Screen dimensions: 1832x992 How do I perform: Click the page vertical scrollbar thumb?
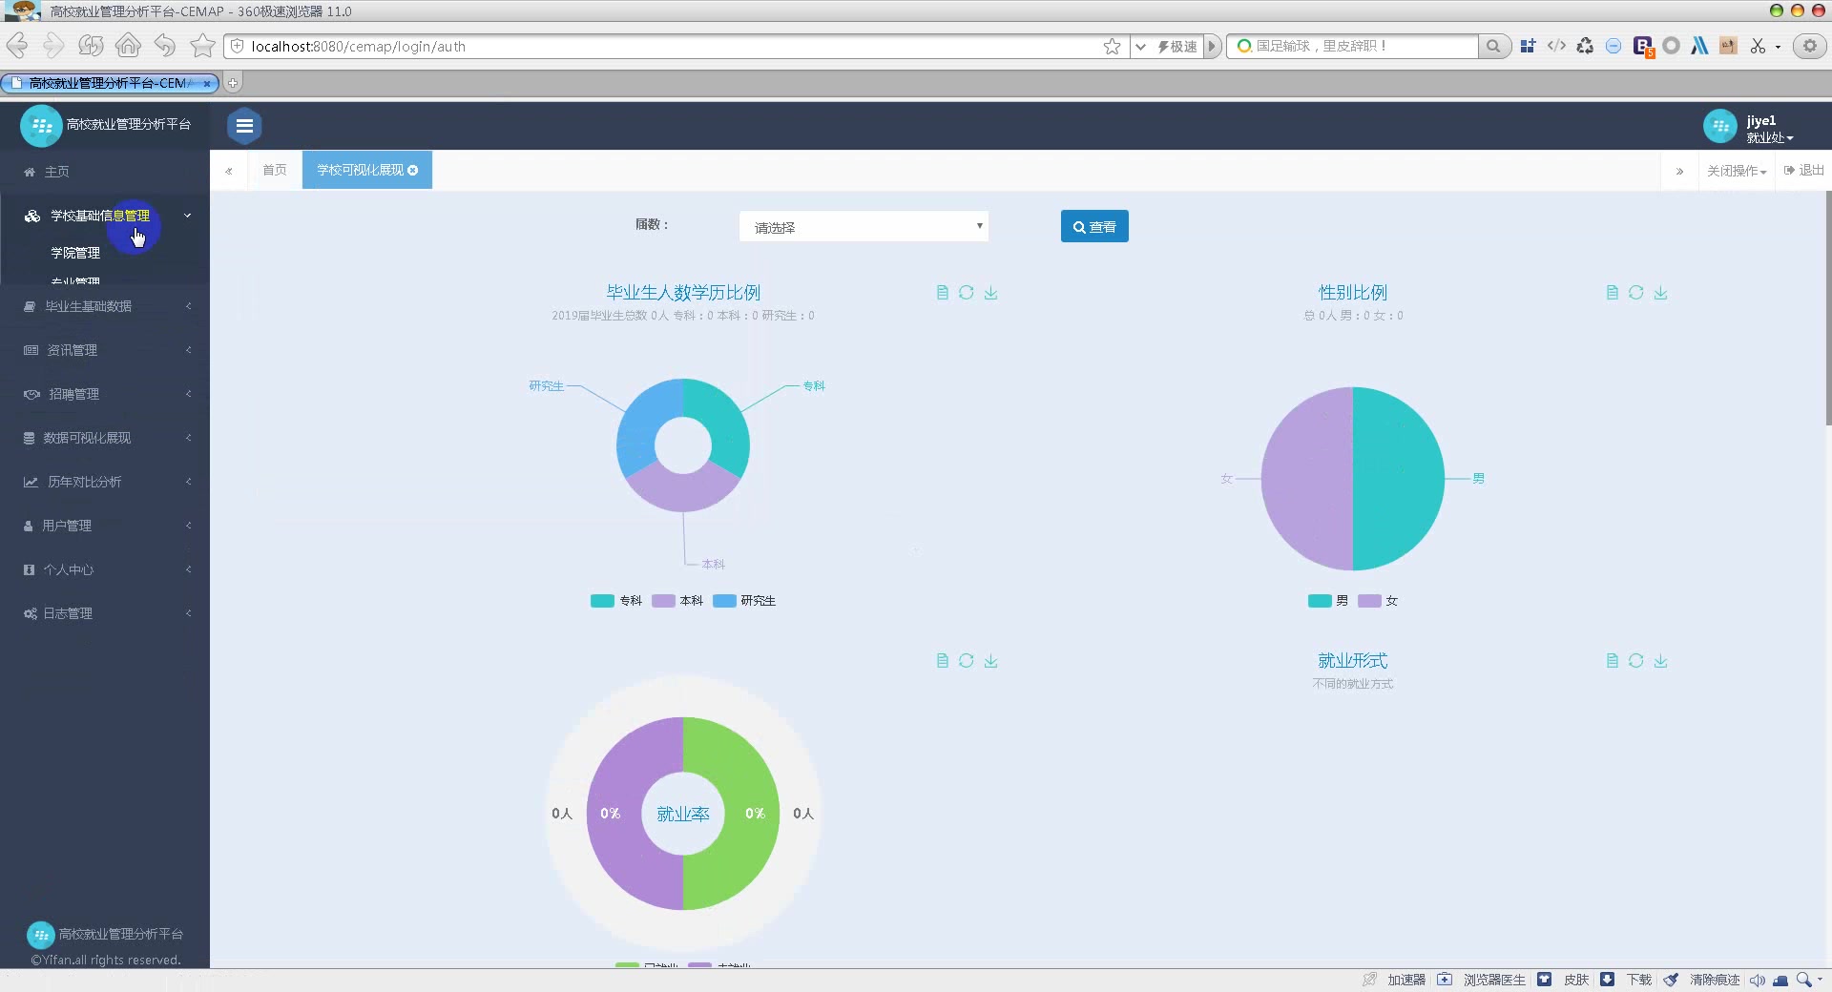coord(1828,307)
